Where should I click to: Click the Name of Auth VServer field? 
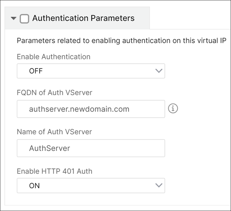click(x=91, y=148)
